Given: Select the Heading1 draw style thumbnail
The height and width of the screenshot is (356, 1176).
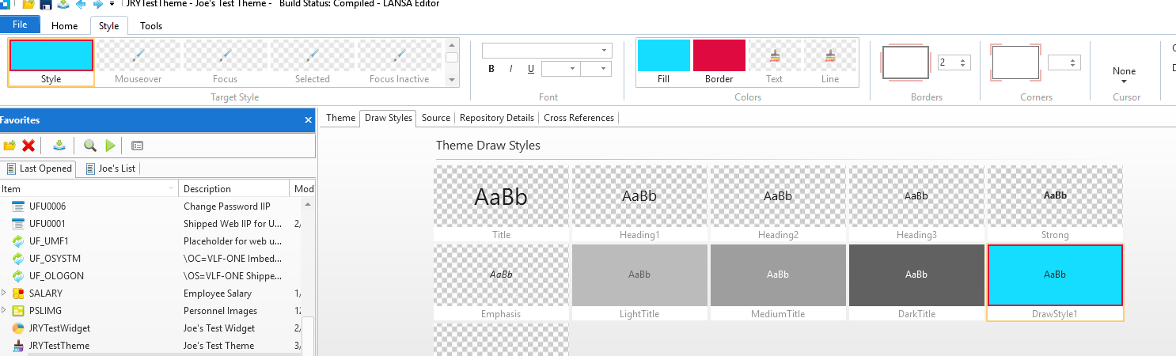Looking at the screenshot, I should (x=639, y=203).
